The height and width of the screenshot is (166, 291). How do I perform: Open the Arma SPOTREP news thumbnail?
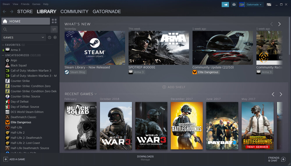coord(159,48)
